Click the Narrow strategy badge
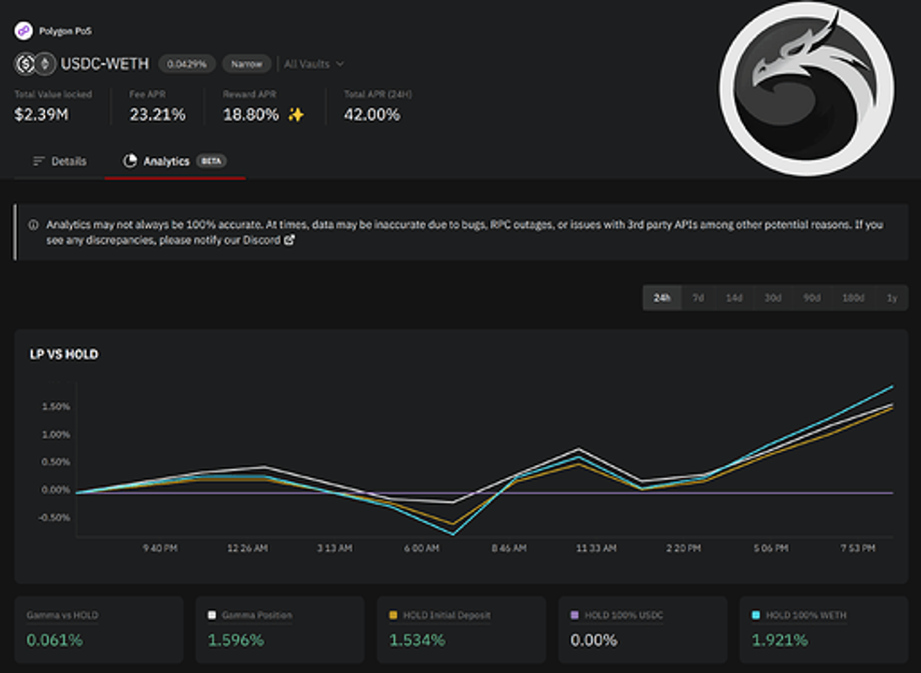Screen dimensions: 921x673 pos(246,64)
